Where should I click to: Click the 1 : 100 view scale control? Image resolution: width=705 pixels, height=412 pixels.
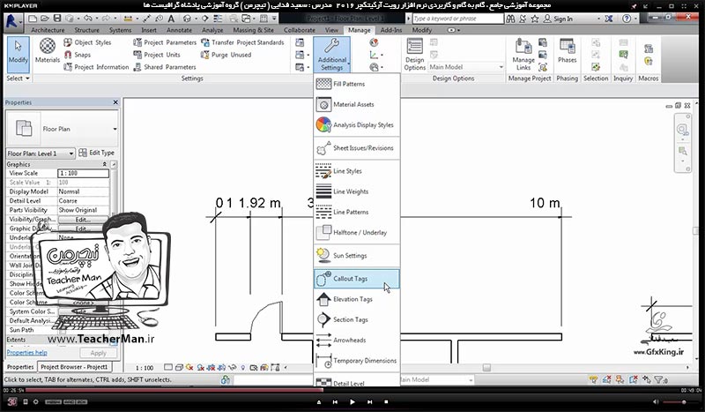point(145,368)
